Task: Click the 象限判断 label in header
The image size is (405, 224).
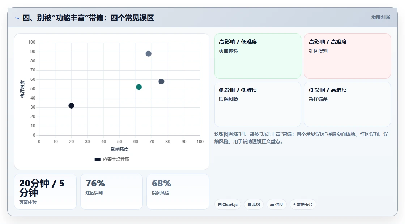Action: pos(380,18)
